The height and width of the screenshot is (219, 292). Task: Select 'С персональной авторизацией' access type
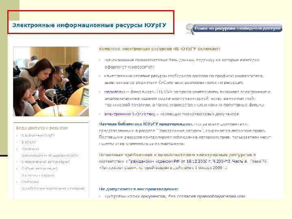tap(45, 162)
